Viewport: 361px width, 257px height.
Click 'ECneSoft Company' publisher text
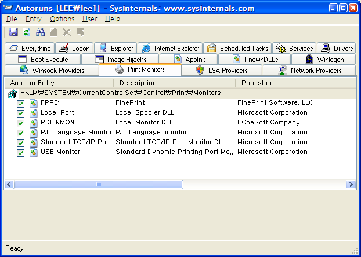(x=269, y=122)
